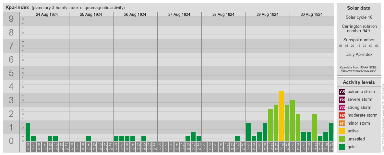The width and height of the screenshot is (384, 155).
Task: Select the dark green quiet swatch
Action: pyautogui.click(x=342, y=147)
